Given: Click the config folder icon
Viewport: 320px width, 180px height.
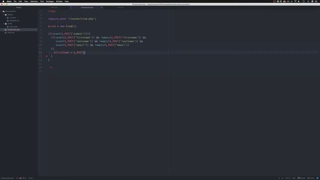Looking at the screenshot, I should [x=5, y=23].
